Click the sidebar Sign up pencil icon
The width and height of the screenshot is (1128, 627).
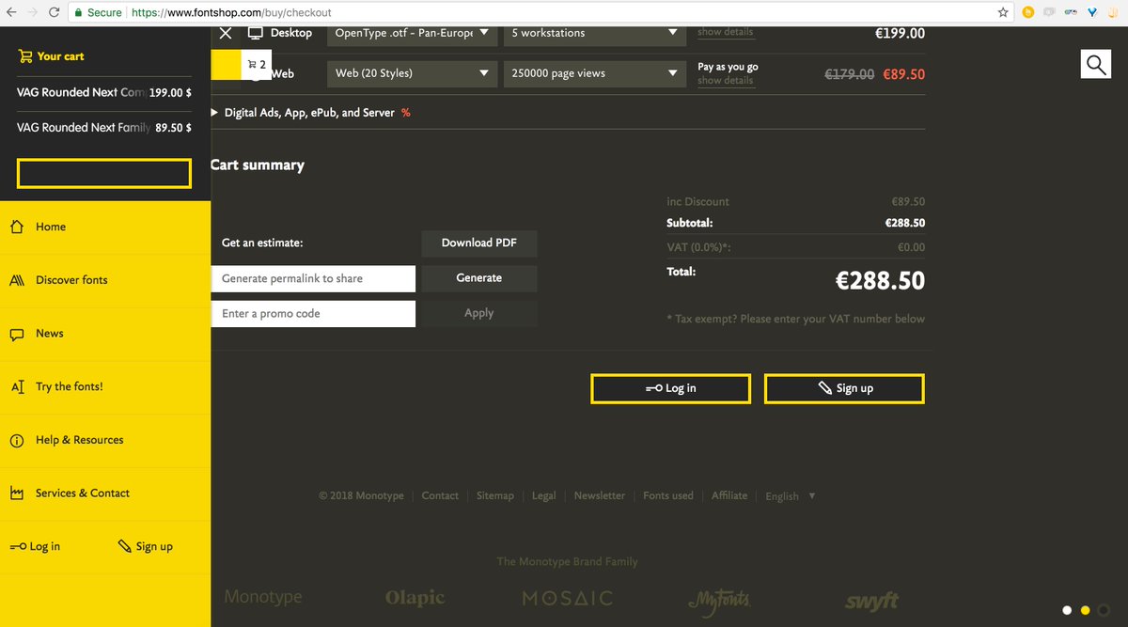point(124,546)
